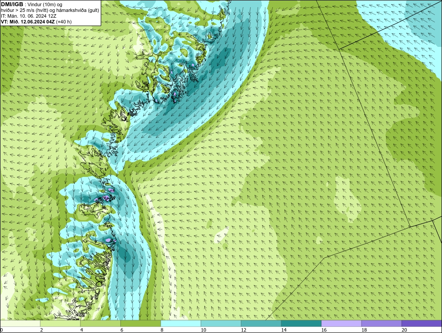
Task: Click the legend scale label '6'
Action: (x=122, y=330)
